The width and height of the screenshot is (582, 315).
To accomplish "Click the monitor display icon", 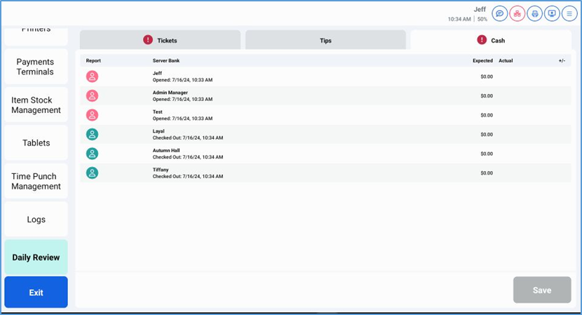I will click(552, 13).
